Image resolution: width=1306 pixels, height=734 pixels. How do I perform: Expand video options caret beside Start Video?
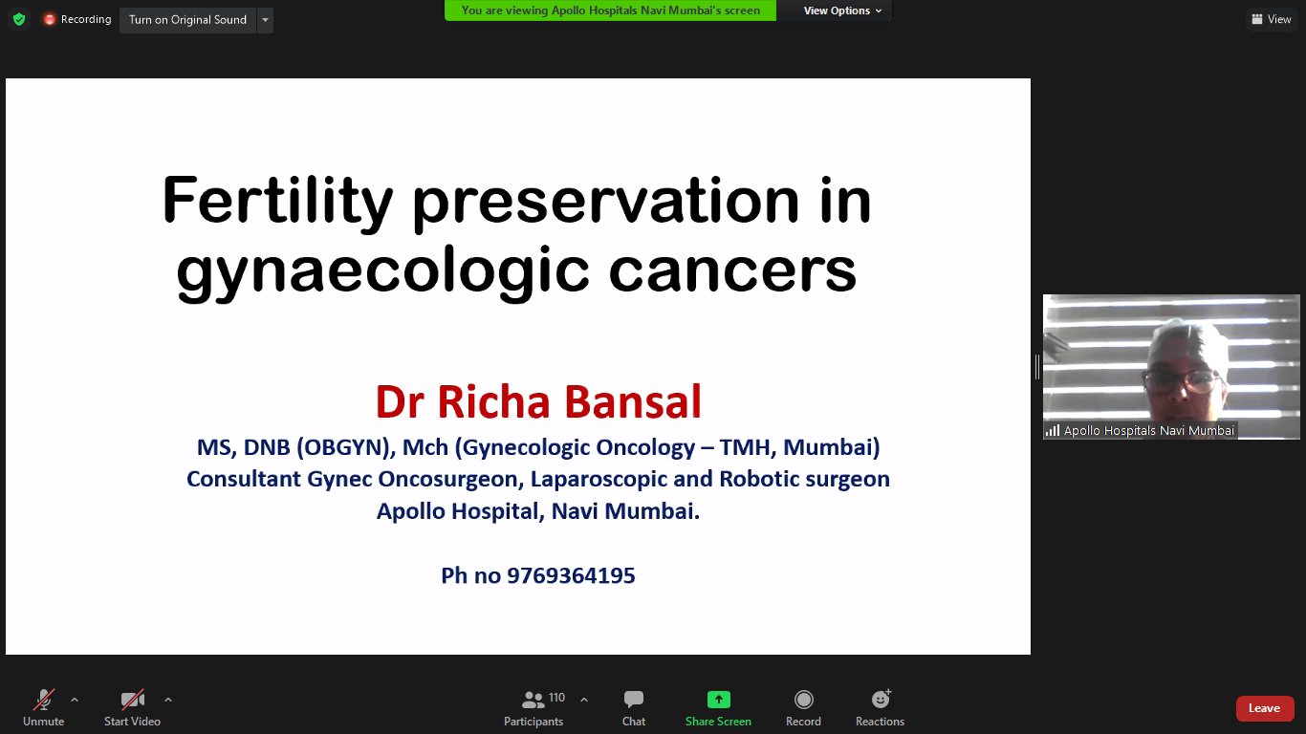tap(168, 700)
